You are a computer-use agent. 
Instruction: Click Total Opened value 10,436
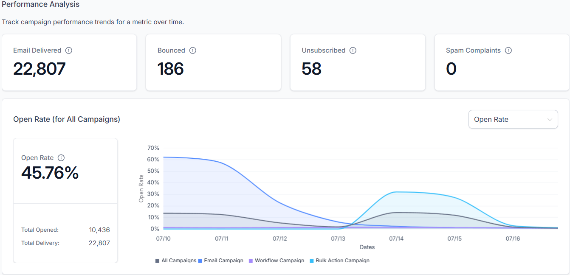click(x=99, y=230)
